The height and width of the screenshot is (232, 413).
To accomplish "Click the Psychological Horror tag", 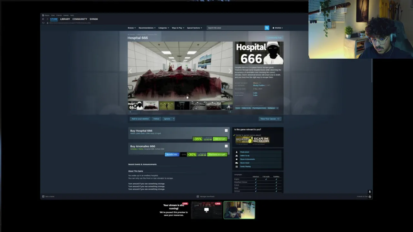I will tap(259, 108).
